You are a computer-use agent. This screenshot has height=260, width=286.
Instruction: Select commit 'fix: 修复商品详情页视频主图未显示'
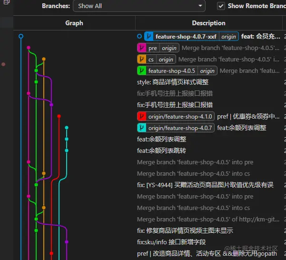pos(185,230)
